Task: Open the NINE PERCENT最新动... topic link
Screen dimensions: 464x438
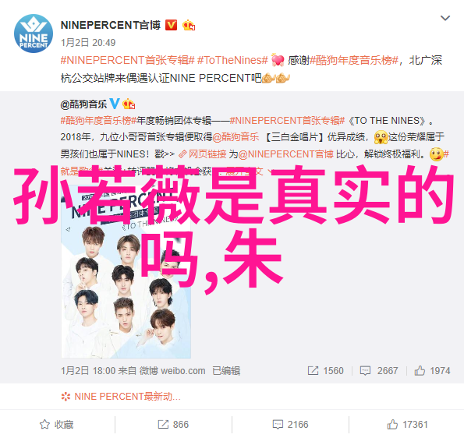Action: pyautogui.click(x=121, y=396)
